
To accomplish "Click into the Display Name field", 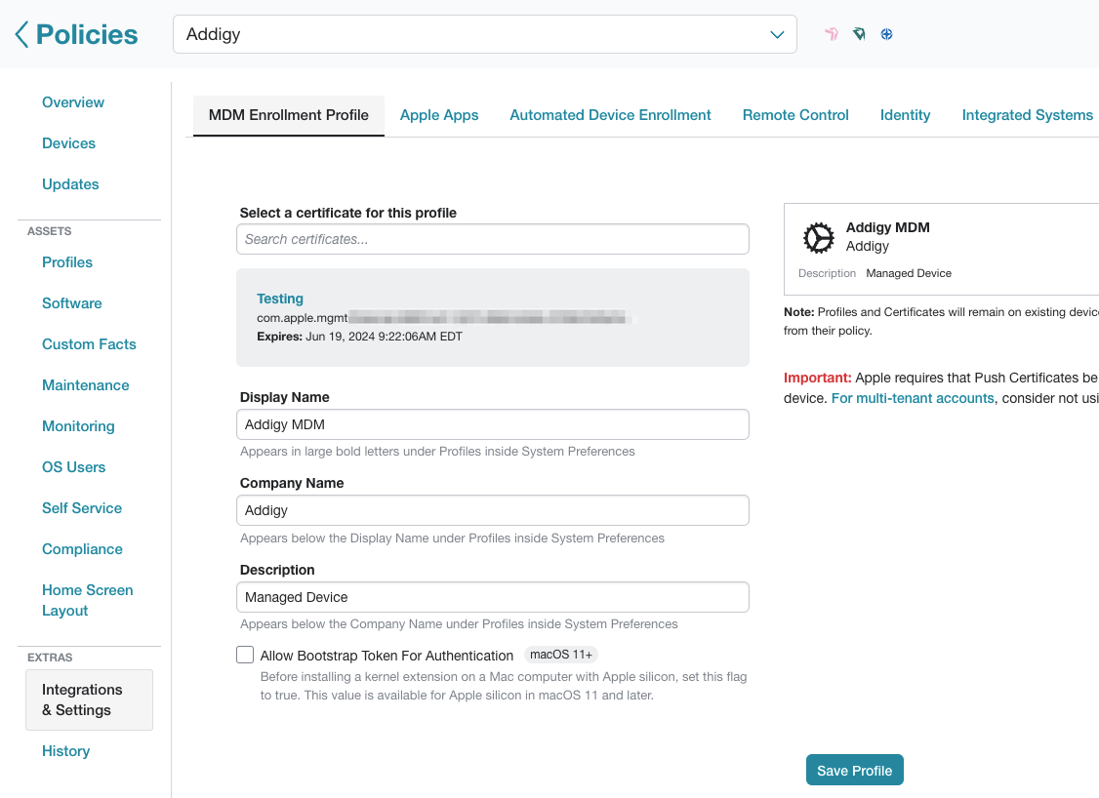I will (x=493, y=424).
